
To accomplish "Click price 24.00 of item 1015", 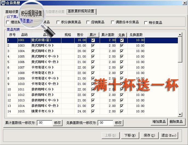I will pos(82,111).
